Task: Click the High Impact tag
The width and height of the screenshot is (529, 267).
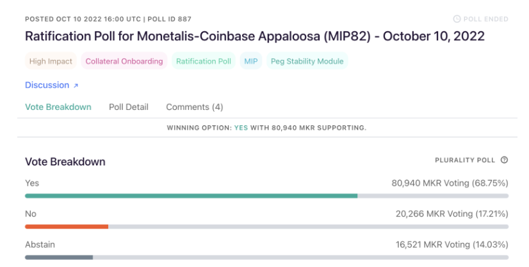Action: point(51,61)
